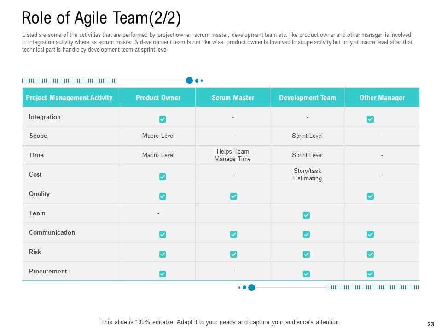The width and height of the screenshot is (442, 332).
Task: Select the Scrum Master column header
Action: click(233, 98)
